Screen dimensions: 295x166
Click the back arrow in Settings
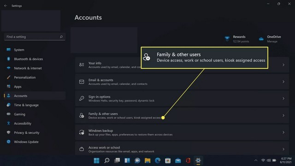coord(6,6)
